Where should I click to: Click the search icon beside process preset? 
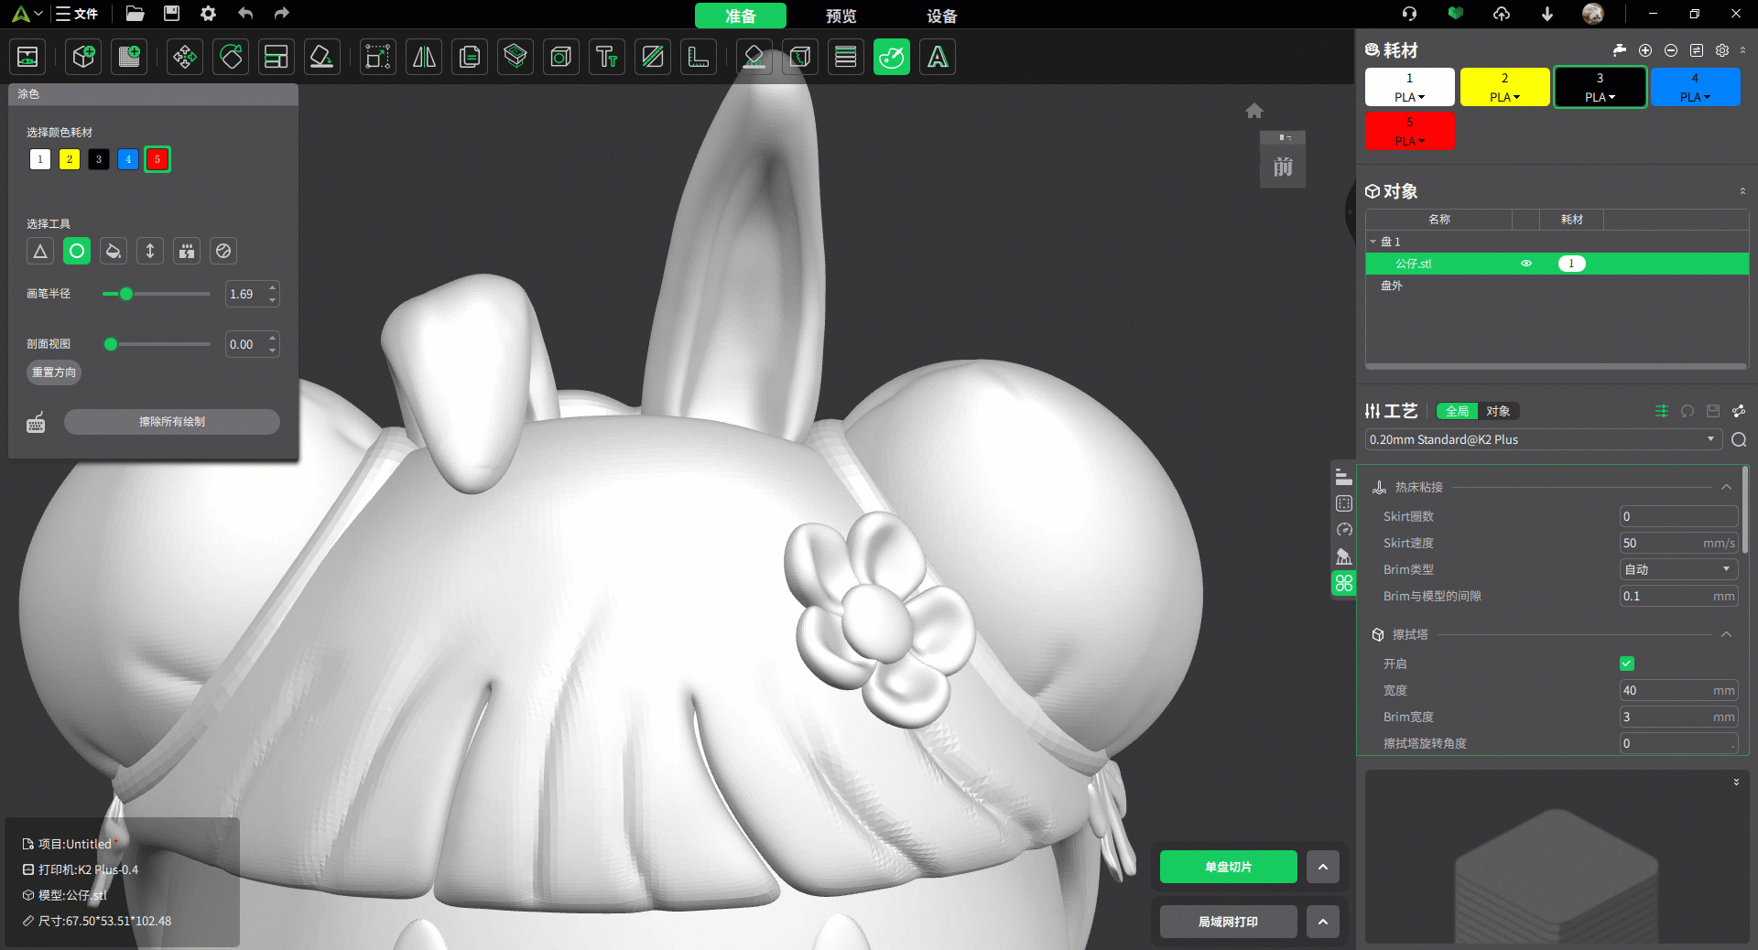(1739, 440)
